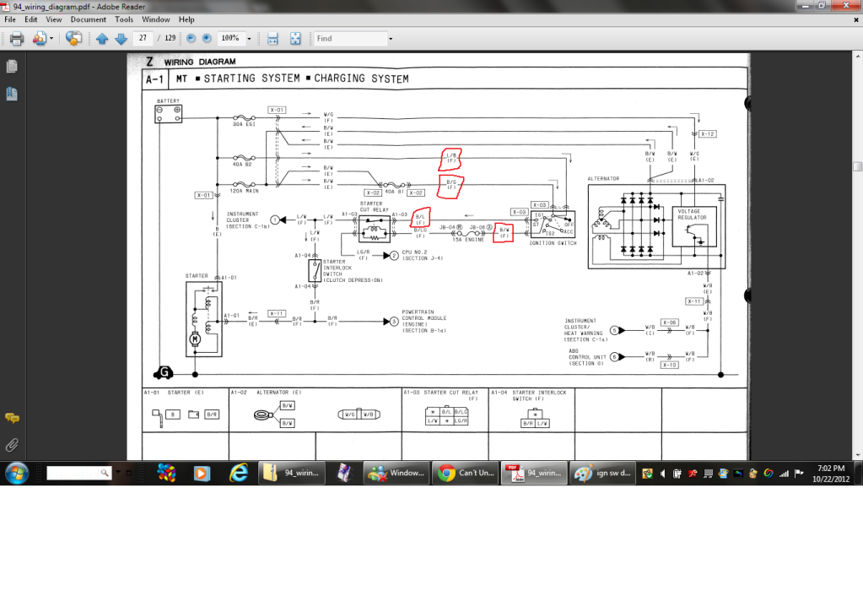Show the Bookmarks panel
This screenshot has height=607, width=863.
coord(12,94)
